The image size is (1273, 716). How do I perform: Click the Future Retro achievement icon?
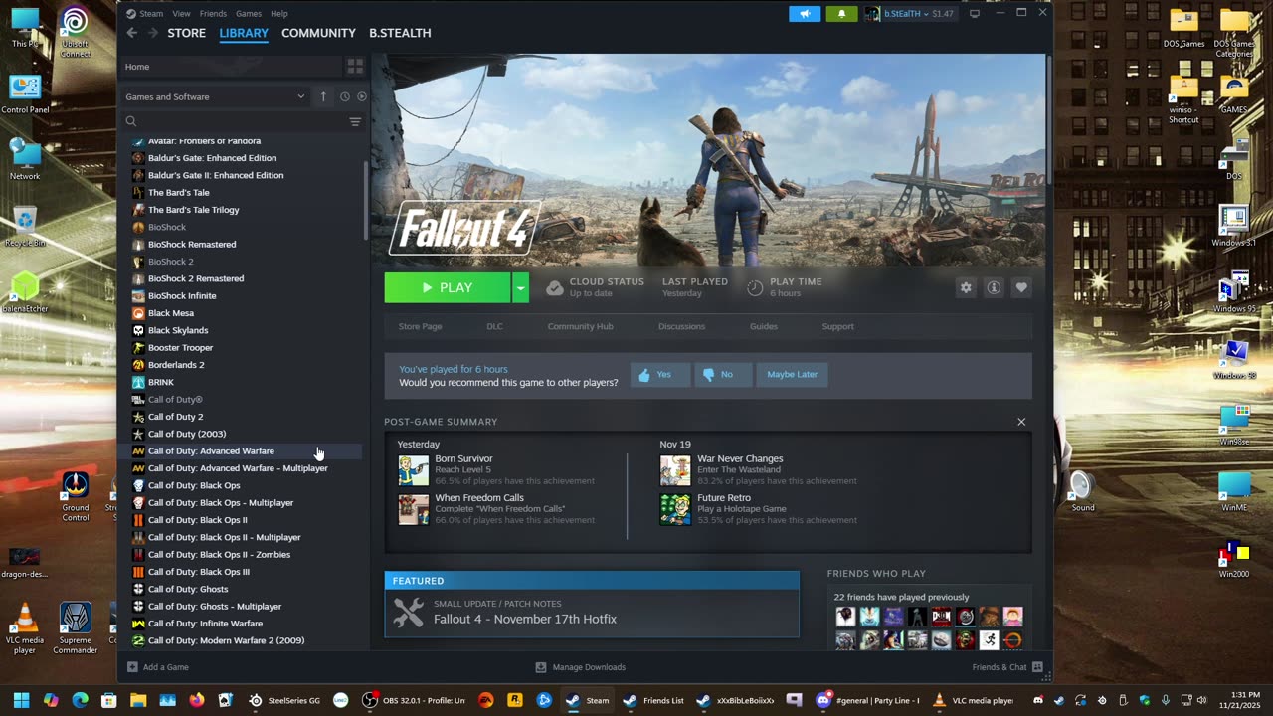(675, 509)
